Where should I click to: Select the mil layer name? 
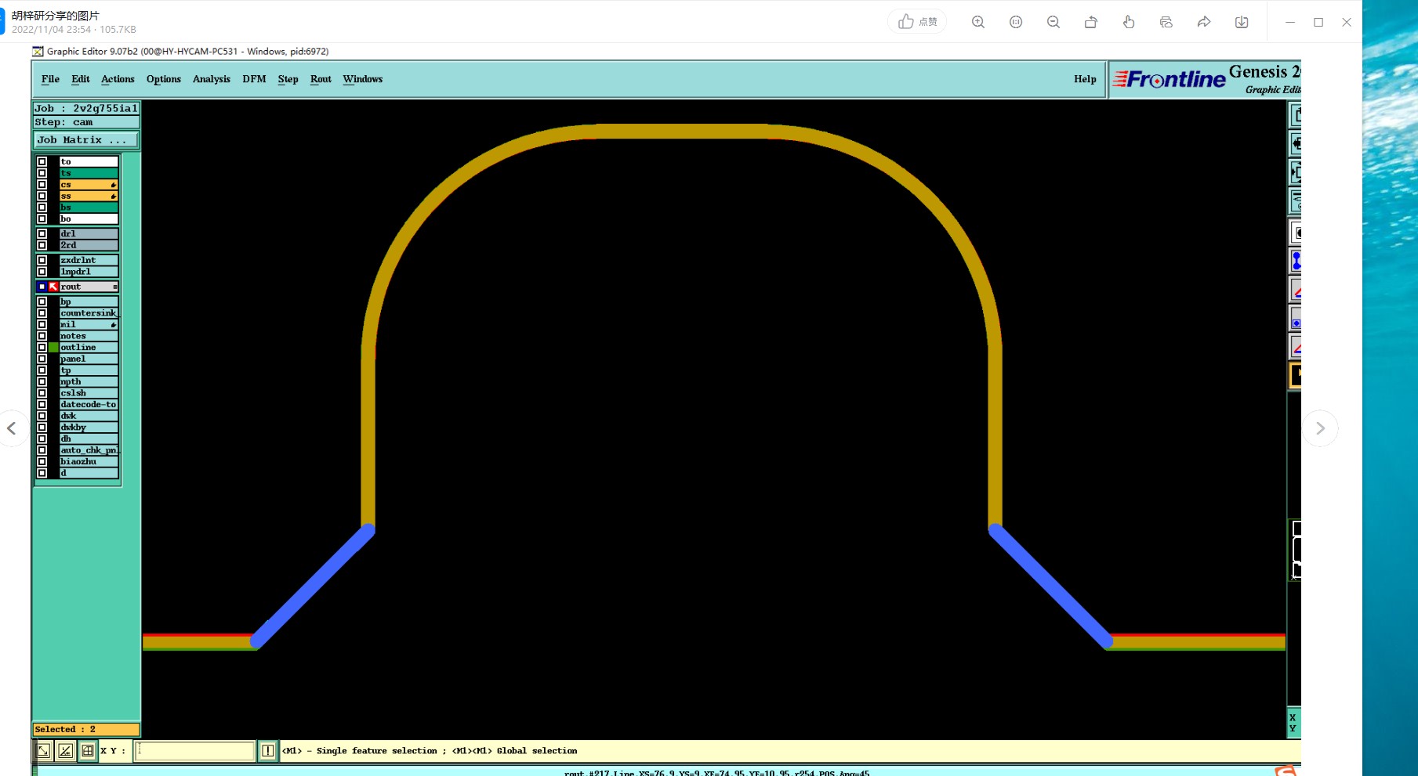click(89, 324)
